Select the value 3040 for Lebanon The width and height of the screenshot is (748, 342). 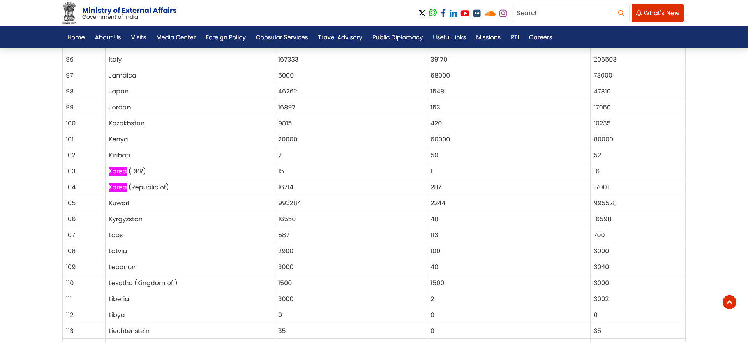[601, 267]
